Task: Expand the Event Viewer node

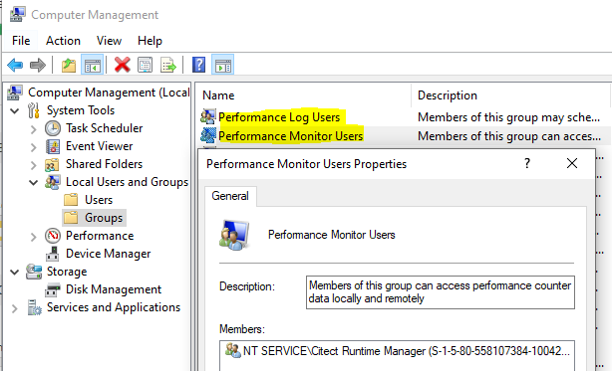Action: tap(34, 147)
